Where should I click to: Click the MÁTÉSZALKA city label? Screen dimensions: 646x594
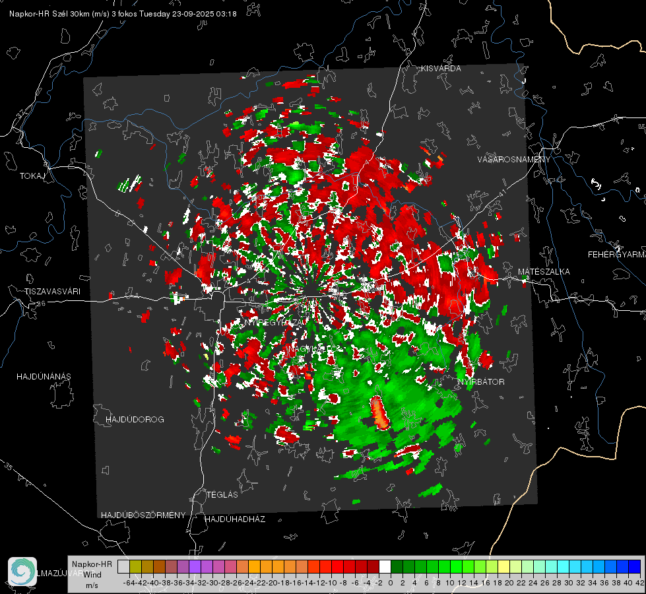coord(544,271)
